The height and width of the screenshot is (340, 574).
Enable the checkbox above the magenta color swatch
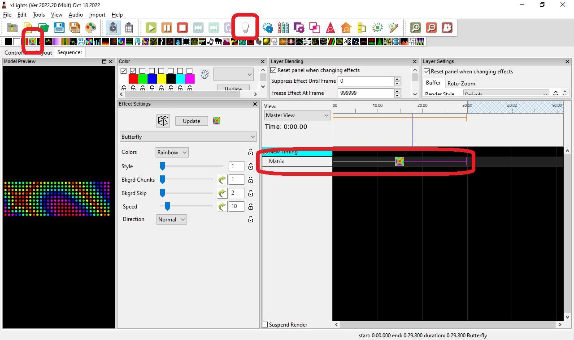point(190,71)
